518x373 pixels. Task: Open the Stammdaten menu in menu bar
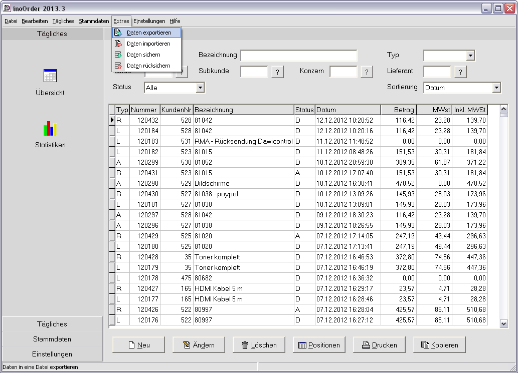click(x=94, y=21)
